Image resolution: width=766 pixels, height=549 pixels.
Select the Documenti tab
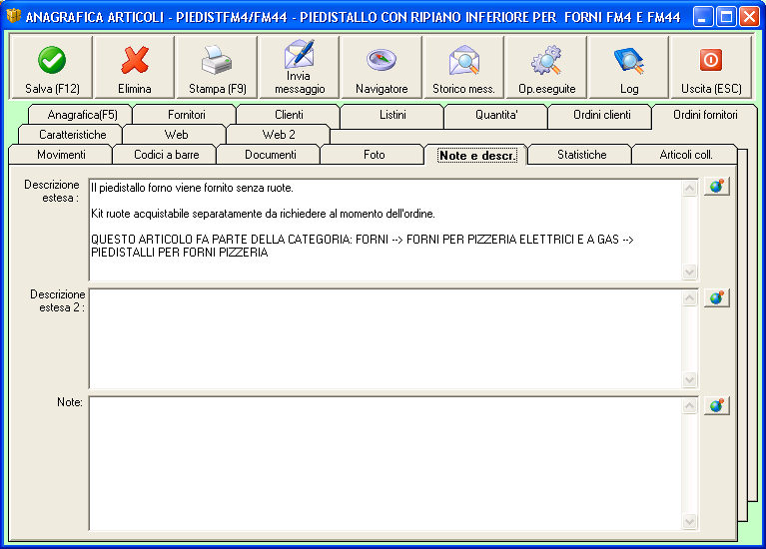(271, 155)
